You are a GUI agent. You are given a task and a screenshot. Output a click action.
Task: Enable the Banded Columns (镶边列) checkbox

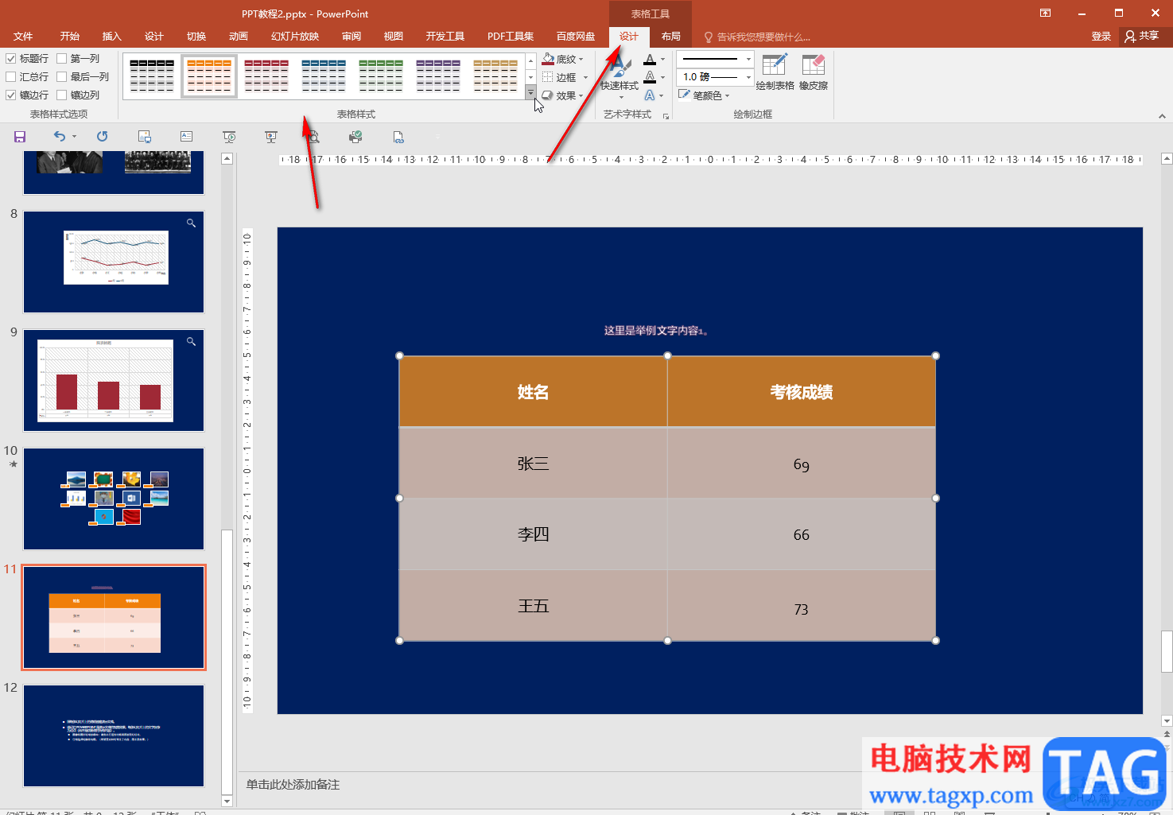click(62, 95)
